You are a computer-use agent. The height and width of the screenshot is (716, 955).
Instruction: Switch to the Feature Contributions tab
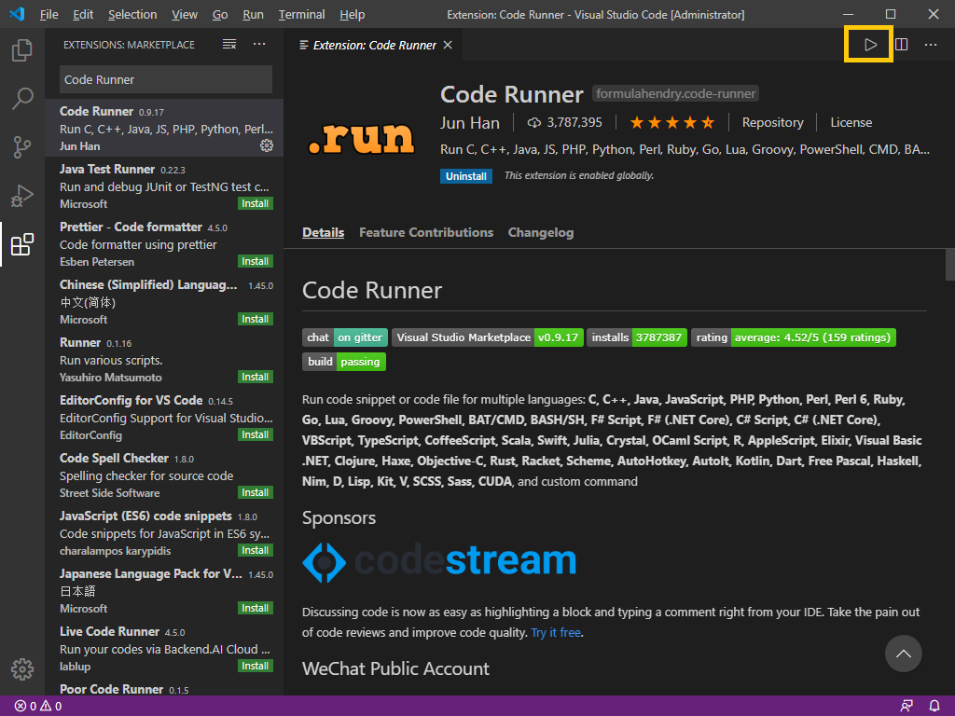[x=425, y=232]
